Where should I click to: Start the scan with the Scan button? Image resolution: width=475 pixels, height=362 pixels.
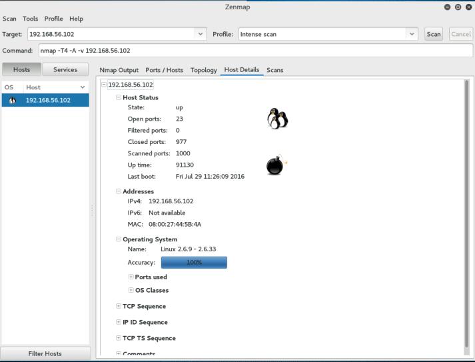(x=434, y=34)
